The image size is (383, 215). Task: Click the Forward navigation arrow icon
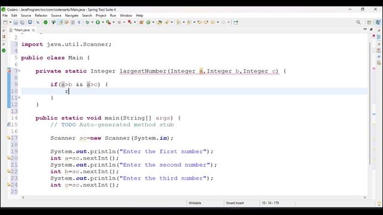223,23
